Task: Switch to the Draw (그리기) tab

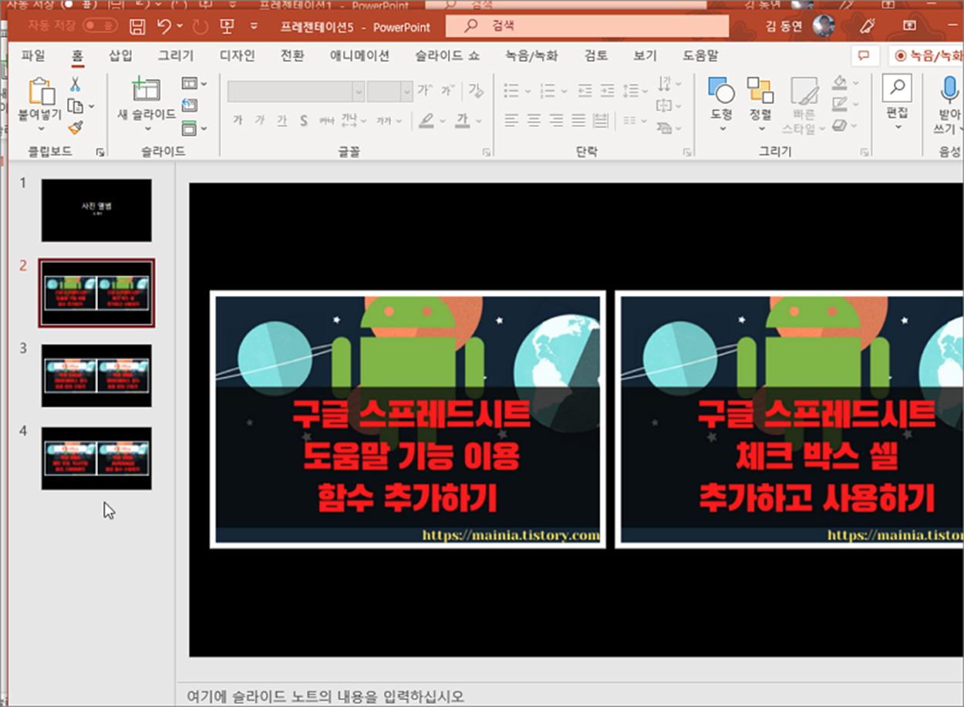Action: [176, 56]
